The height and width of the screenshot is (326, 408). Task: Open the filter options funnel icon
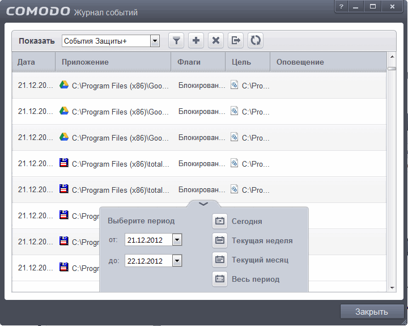176,41
